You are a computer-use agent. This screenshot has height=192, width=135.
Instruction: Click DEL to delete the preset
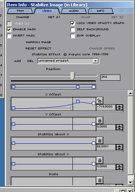(31, 61)
